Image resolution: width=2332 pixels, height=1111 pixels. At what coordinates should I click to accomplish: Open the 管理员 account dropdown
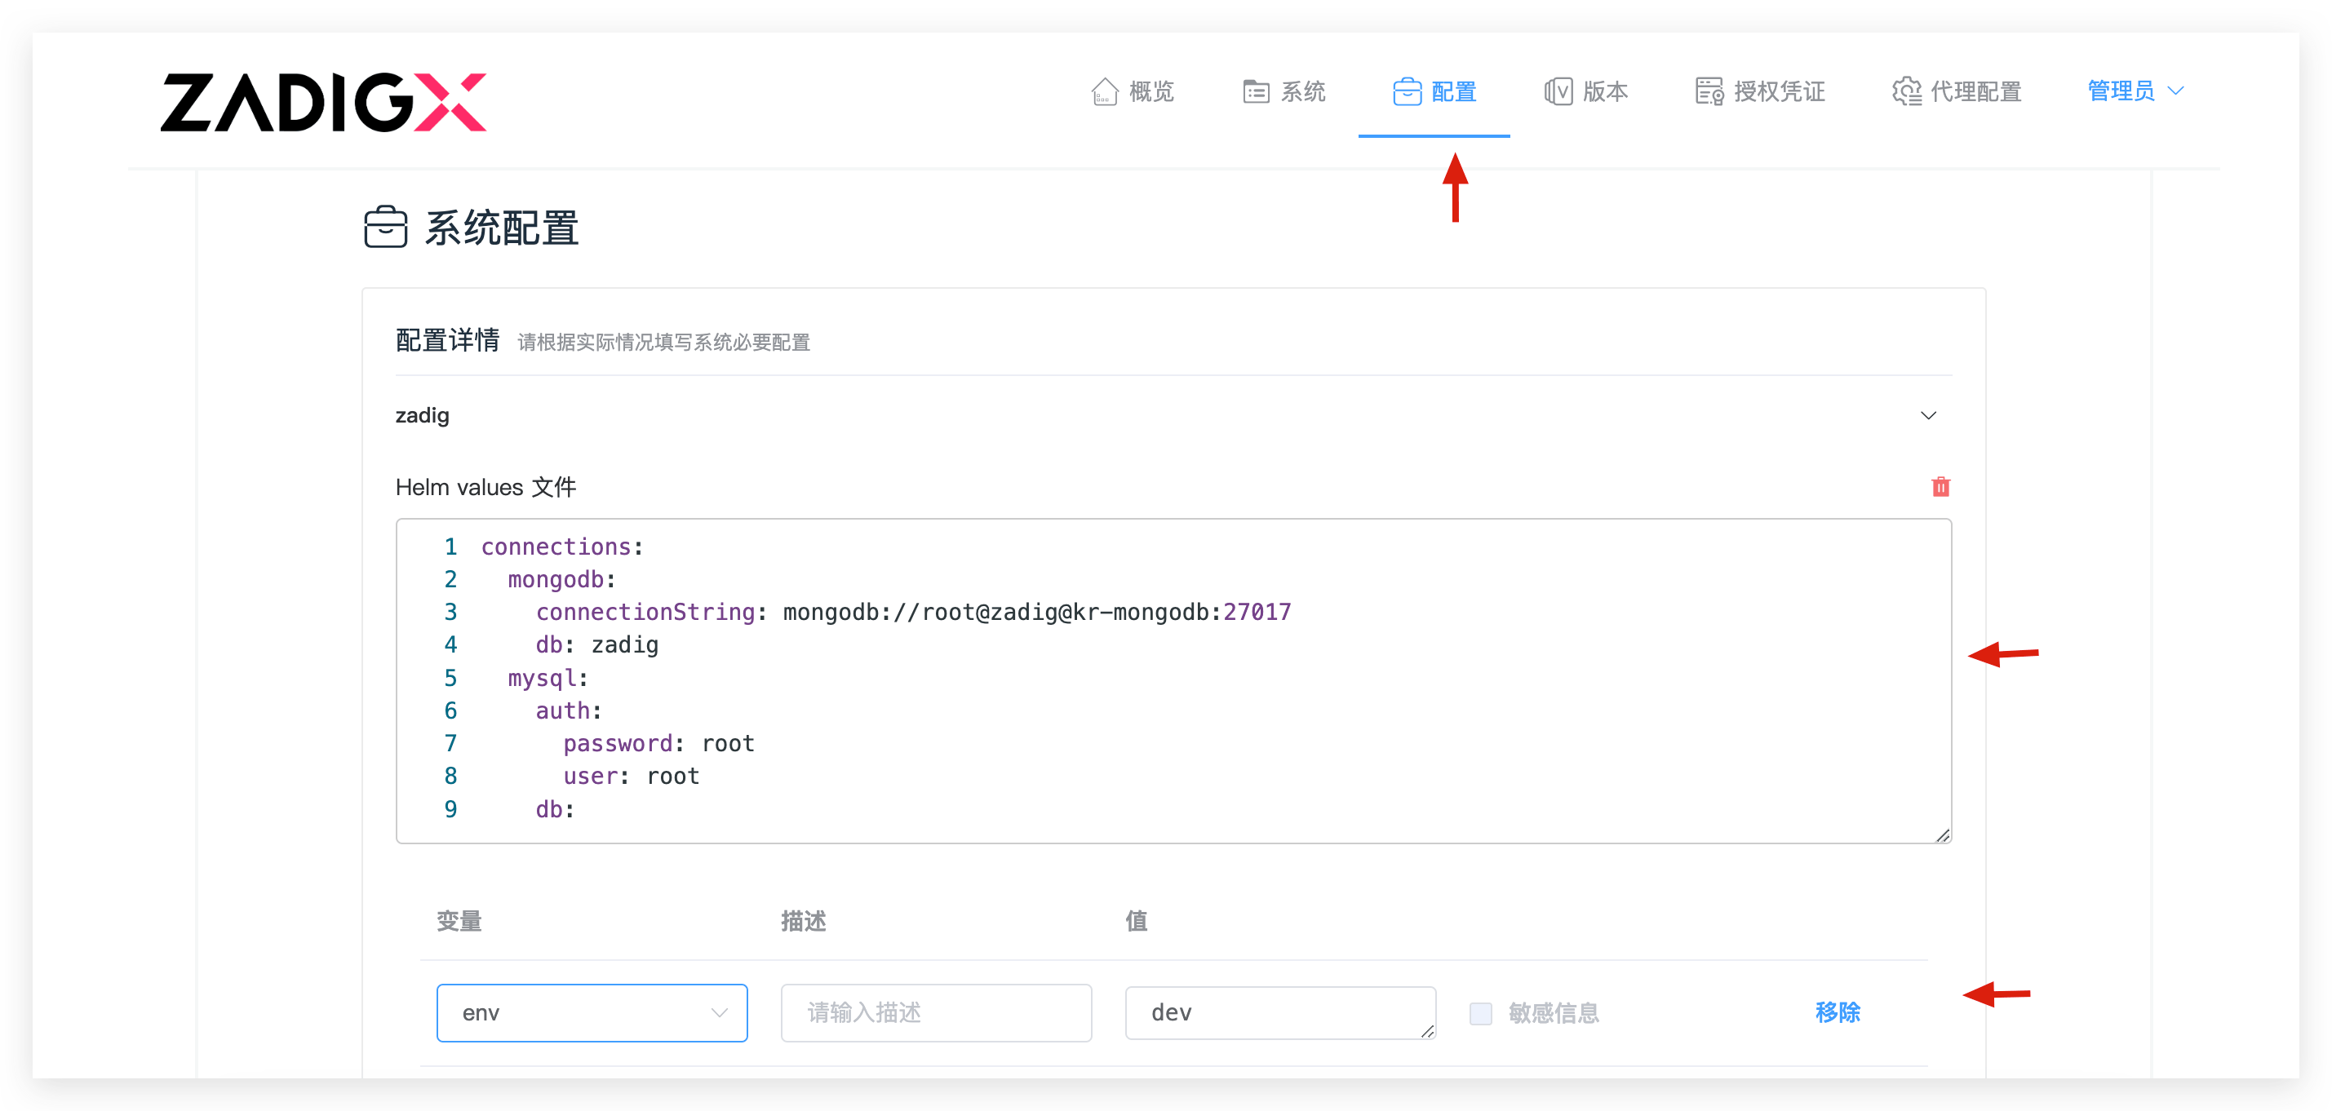[2134, 91]
